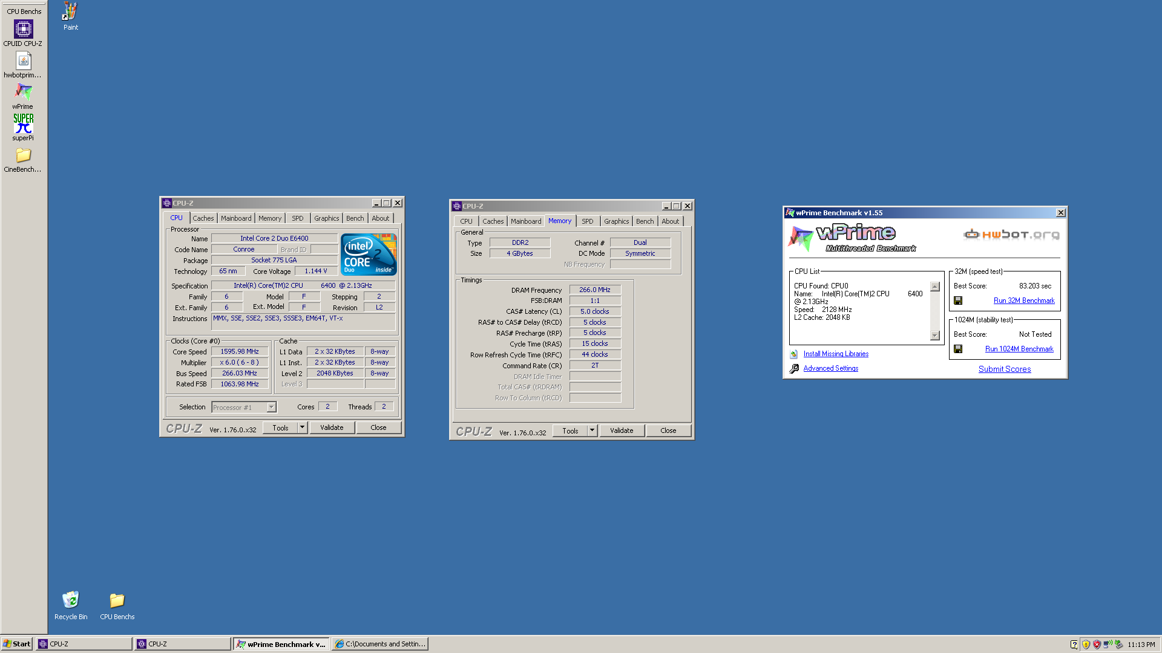Expand Tools dropdown arrow in Memory CPU-Z window

pyautogui.click(x=592, y=430)
